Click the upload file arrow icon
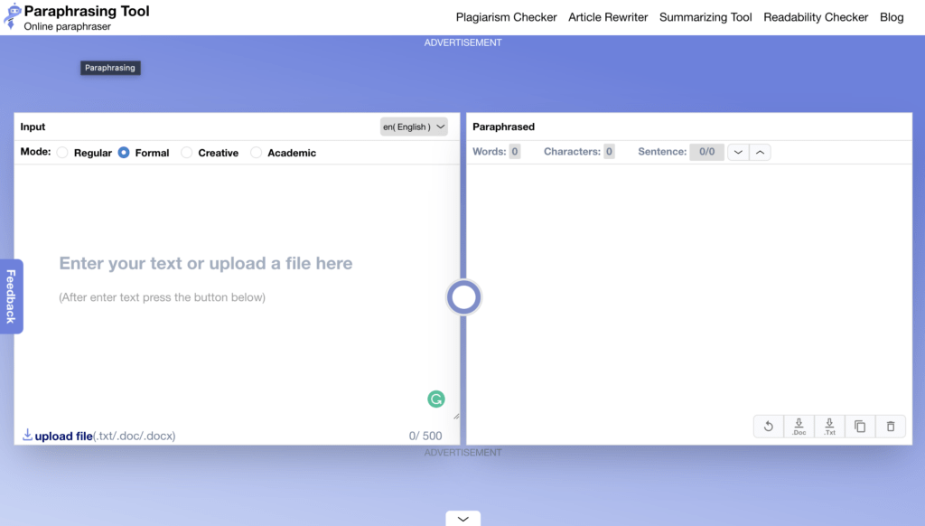This screenshot has width=925, height=526. tap(27, 435)
